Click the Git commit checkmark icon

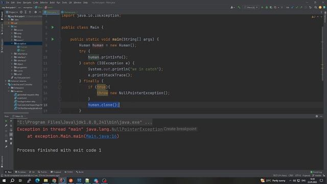(x=297, y=7)
